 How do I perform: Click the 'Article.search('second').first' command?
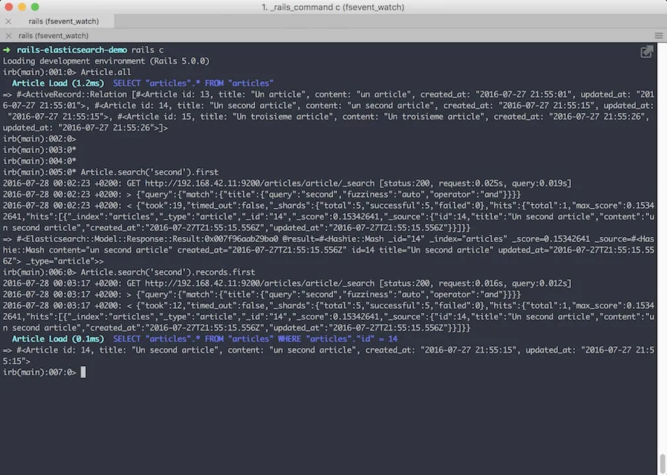(x=149, y=172)
